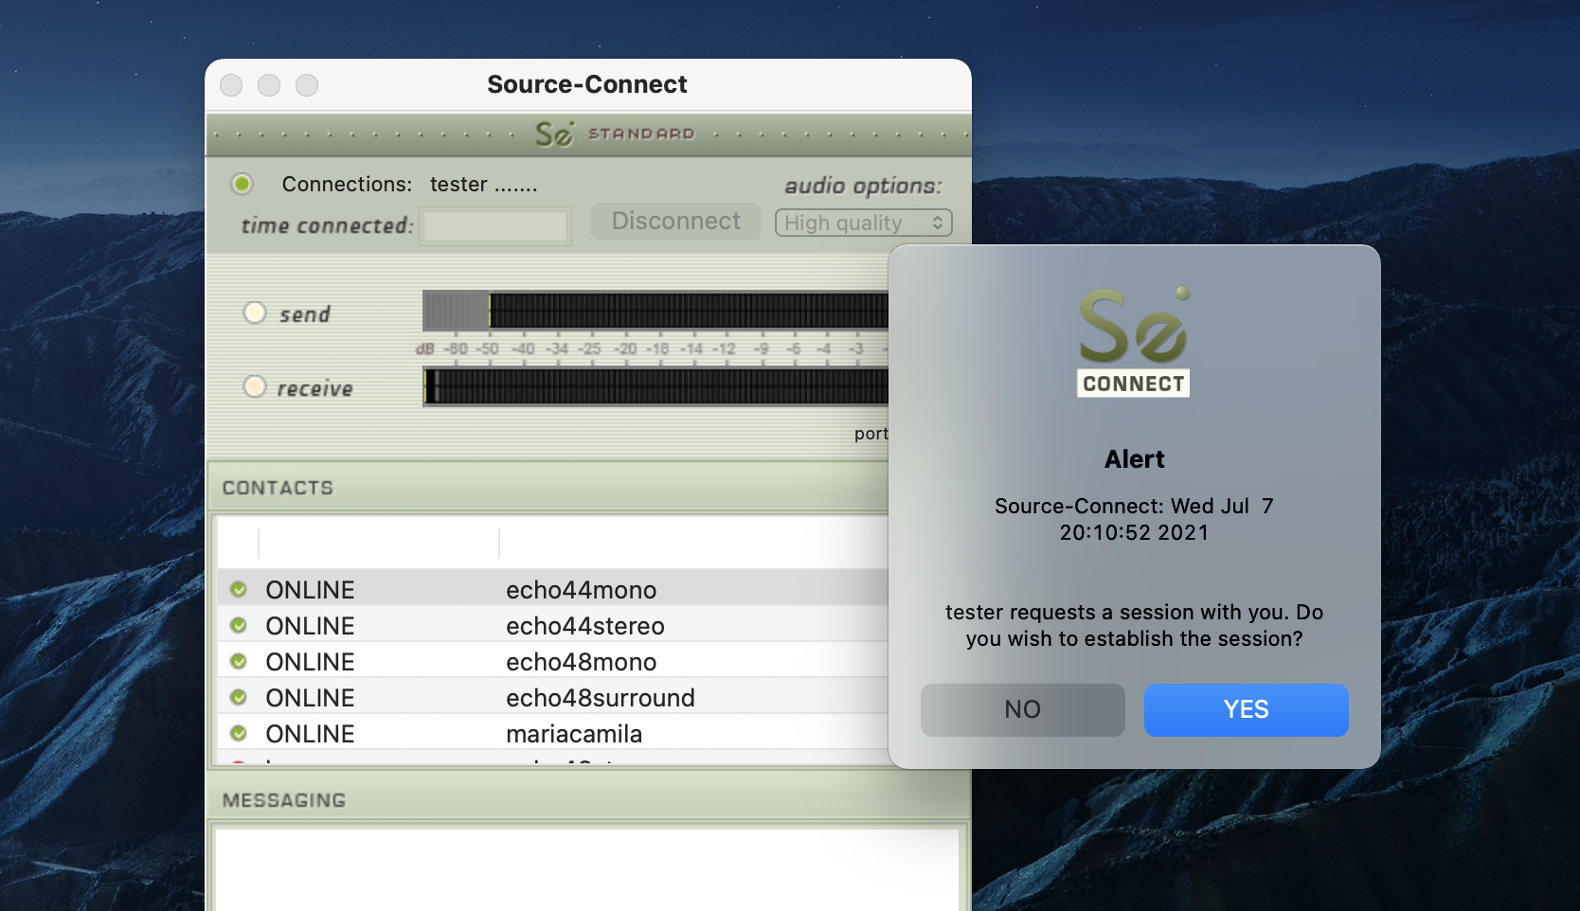Click the green connection status indicator

(x=242, y=184)
